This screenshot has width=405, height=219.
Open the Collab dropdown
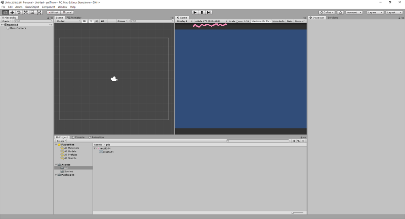point(327,13)
